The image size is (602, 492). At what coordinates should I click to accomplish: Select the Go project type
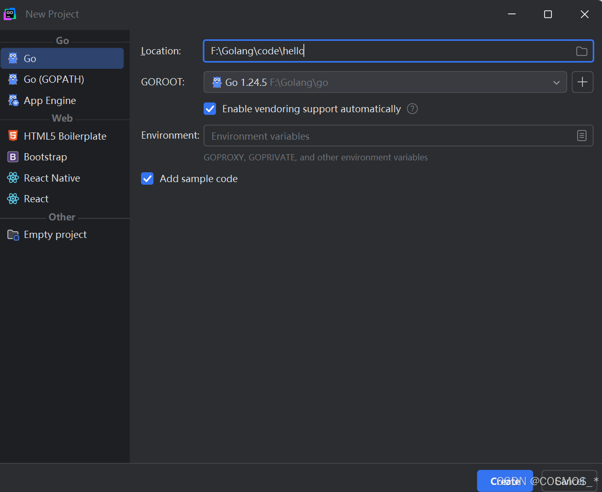click(62, 58)
